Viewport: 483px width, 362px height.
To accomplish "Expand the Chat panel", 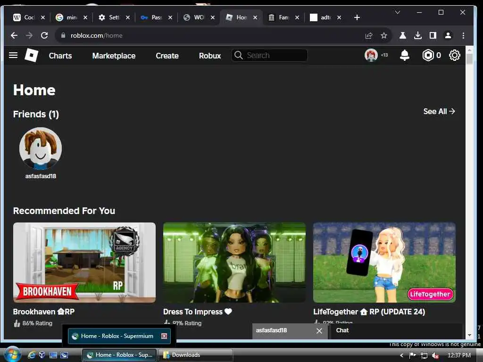I will click(x=396, y=331).
